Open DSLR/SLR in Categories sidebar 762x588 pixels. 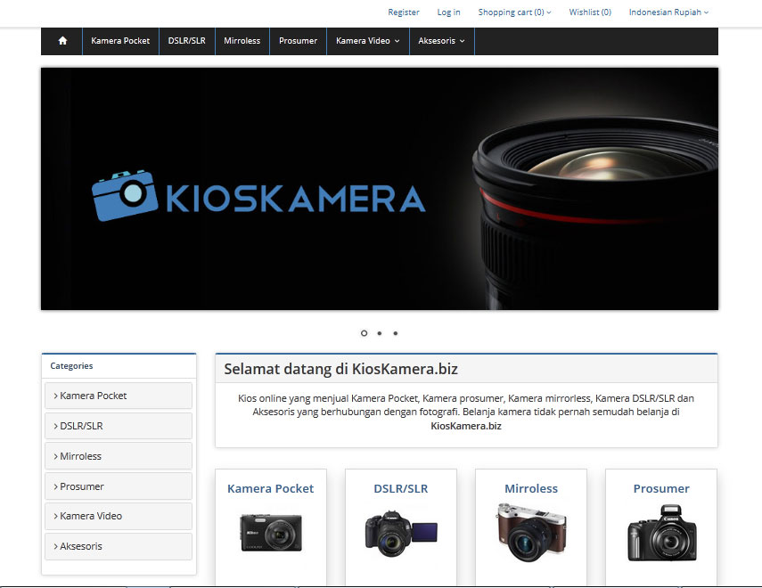119,426
